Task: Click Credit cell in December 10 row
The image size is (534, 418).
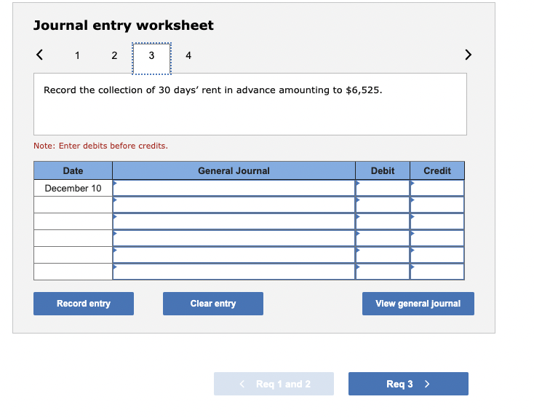Action: pyautogui.click(x=437, y=188)
